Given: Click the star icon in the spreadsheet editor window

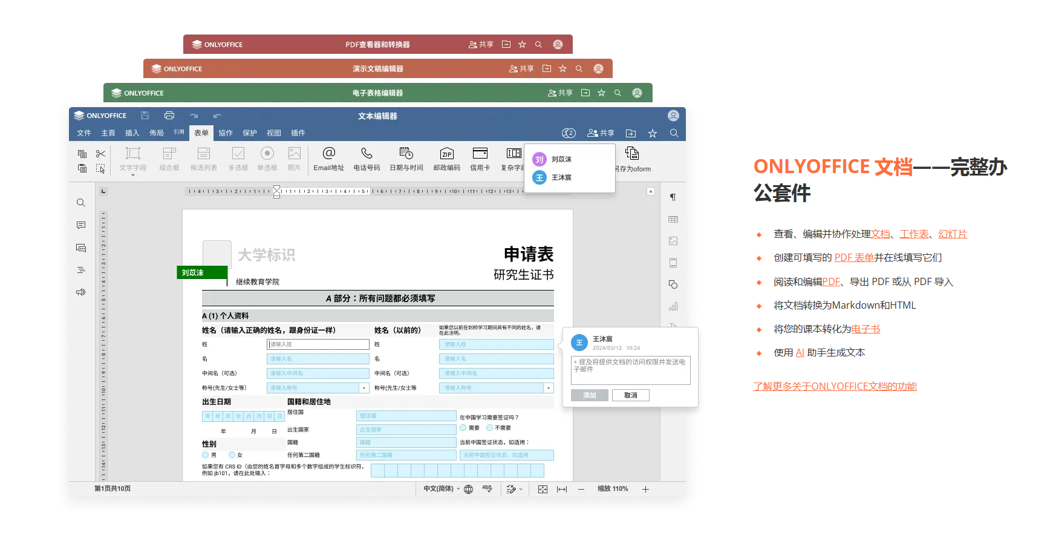Looking at the screenshot, I should (601, 93).
